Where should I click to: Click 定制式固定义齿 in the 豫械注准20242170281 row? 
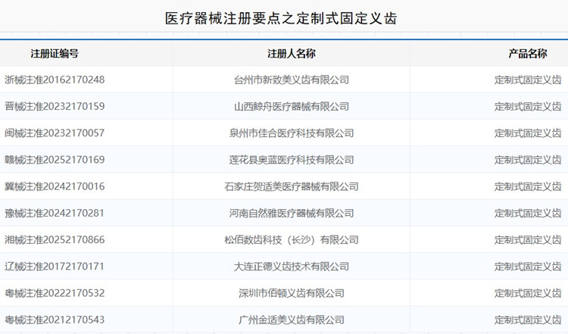click(x=528, y=213)
